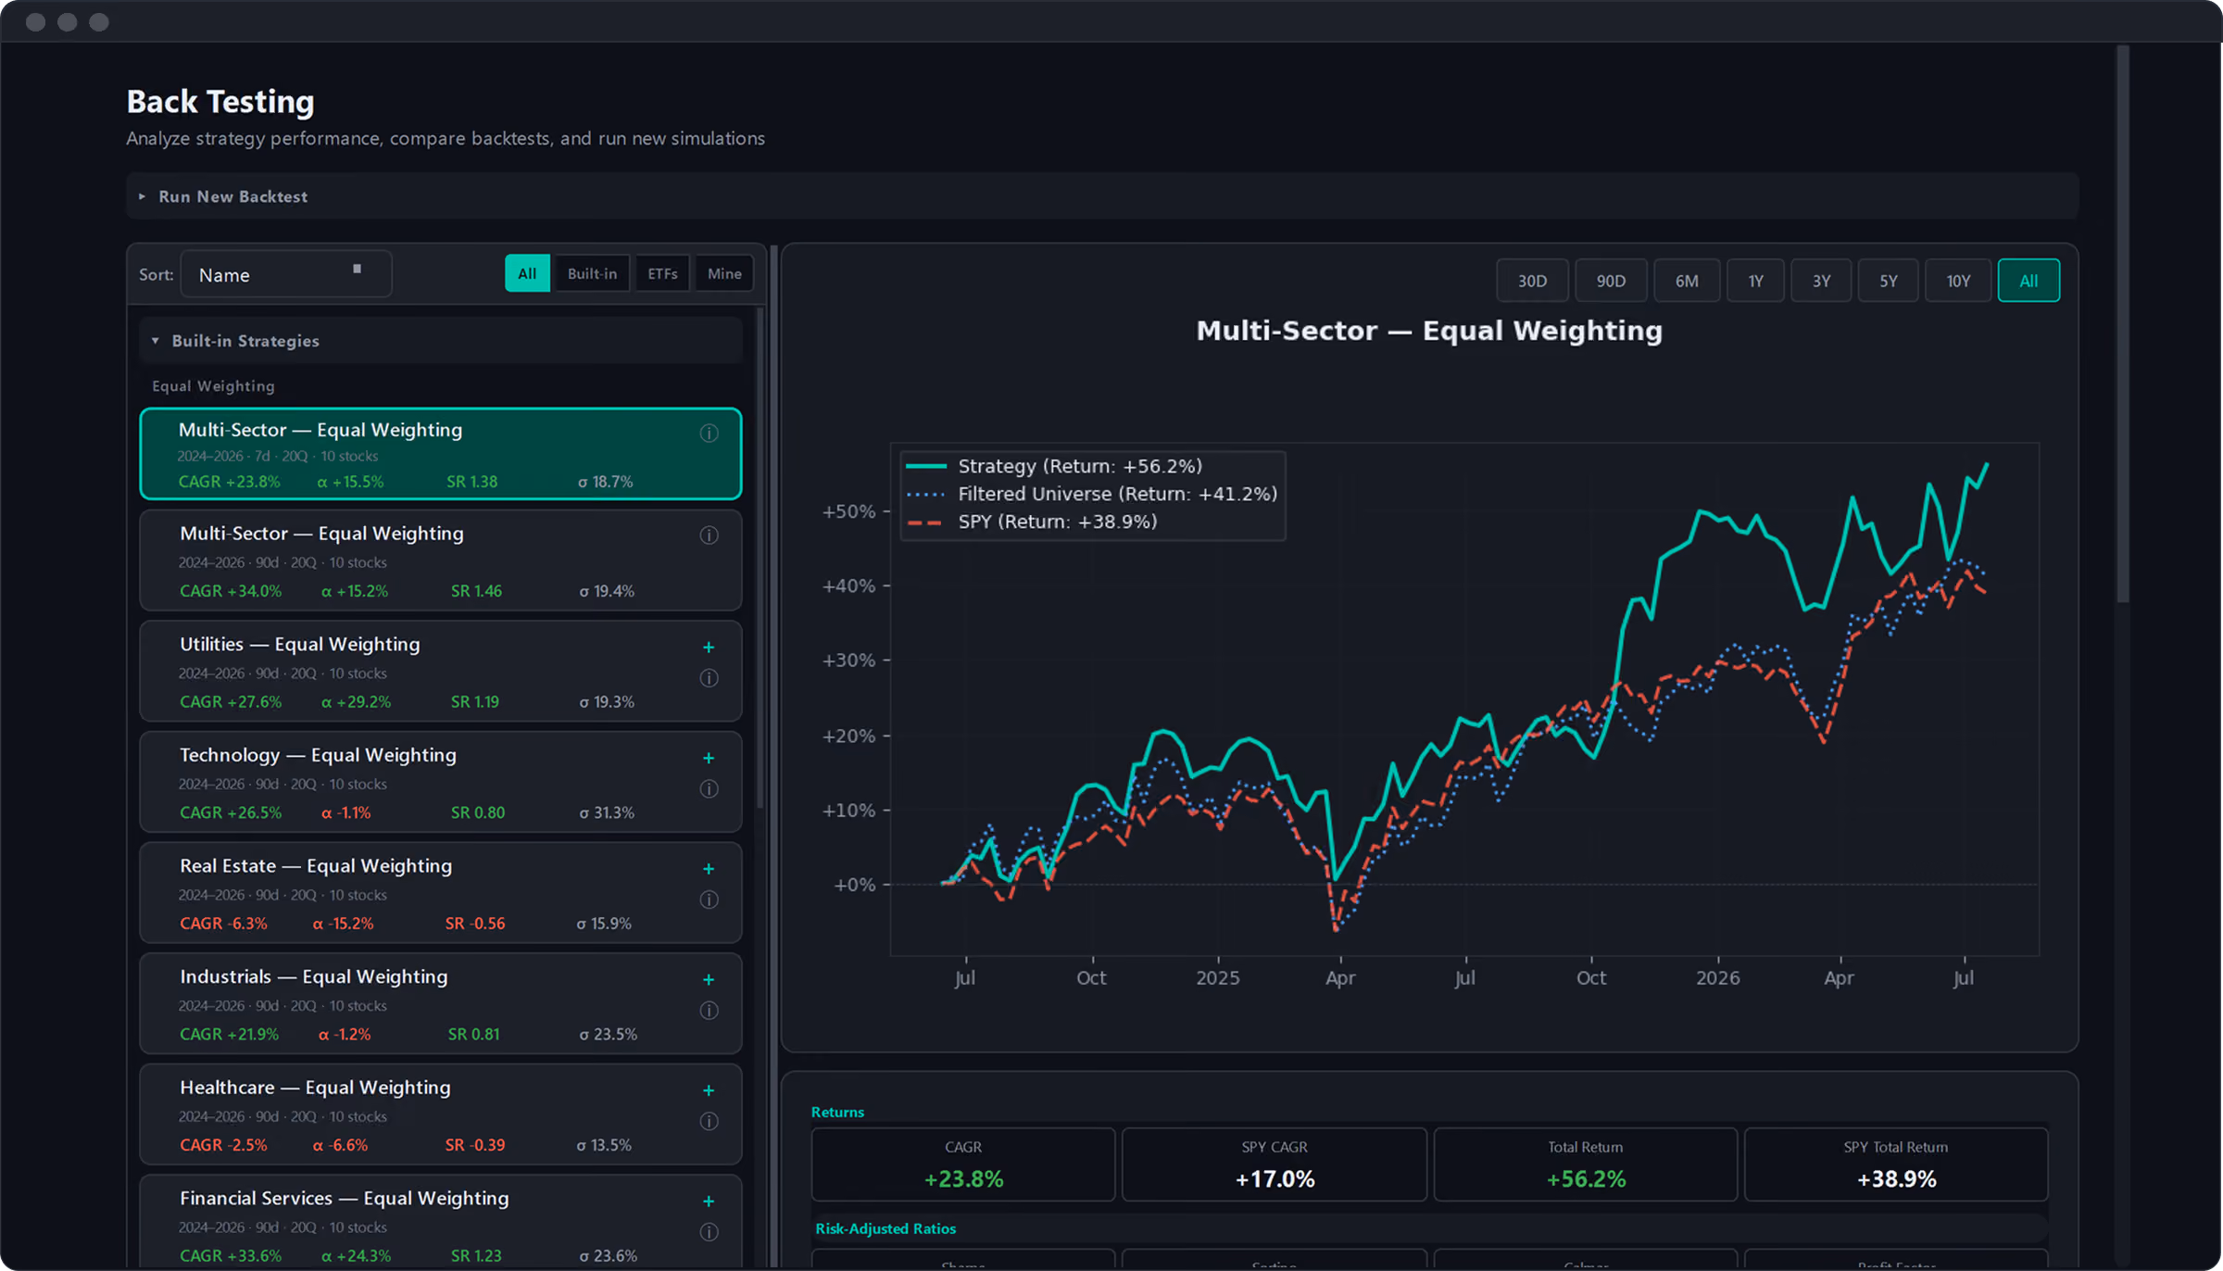Open info icon on Utilities card
The width and height of the screenshot is (2223, 1271).
click(x=709, y=678)
